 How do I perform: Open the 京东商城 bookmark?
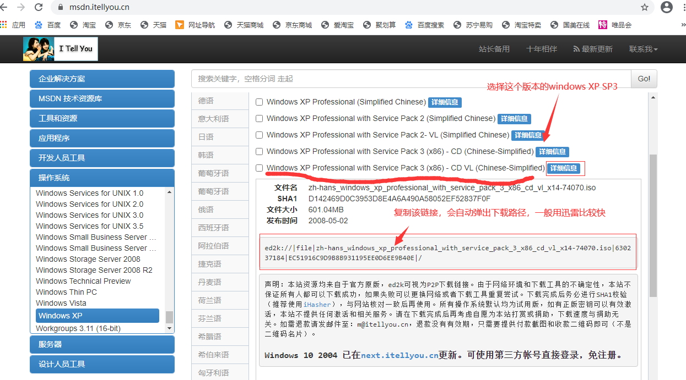point(292,25)
